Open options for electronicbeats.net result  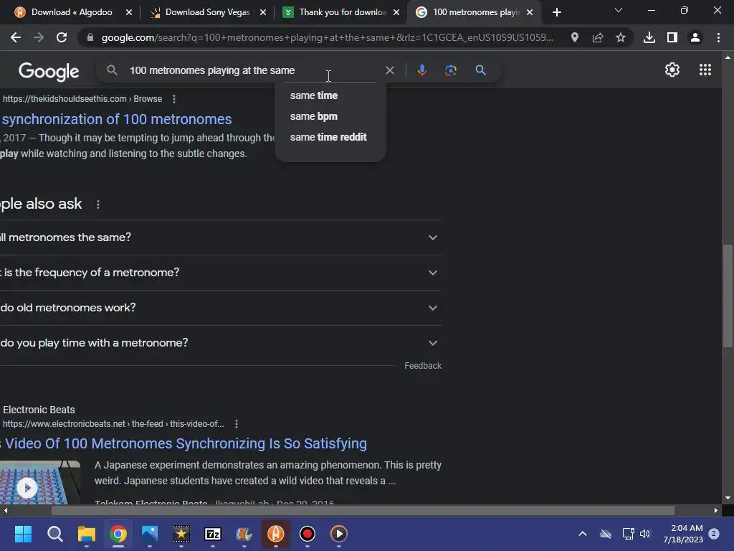point(237,424)
